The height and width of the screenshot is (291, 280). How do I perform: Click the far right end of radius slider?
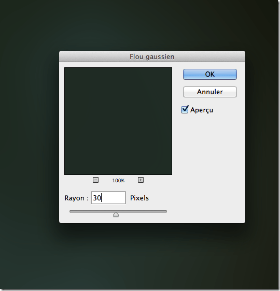(166, 211)
